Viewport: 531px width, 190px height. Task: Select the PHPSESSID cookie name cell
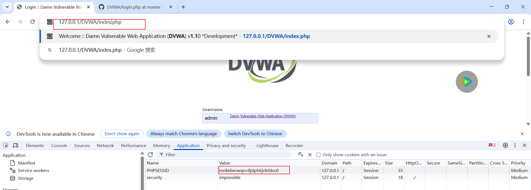tap(181, 170)
